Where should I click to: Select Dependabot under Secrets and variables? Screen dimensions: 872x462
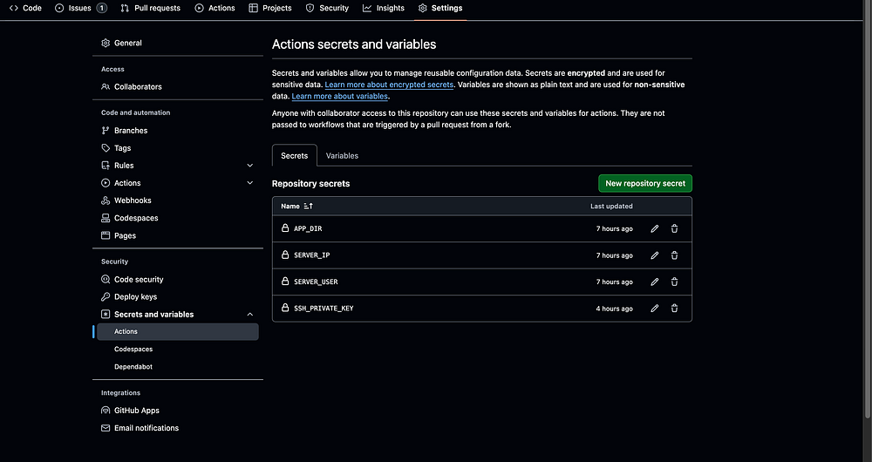(133, 367)
